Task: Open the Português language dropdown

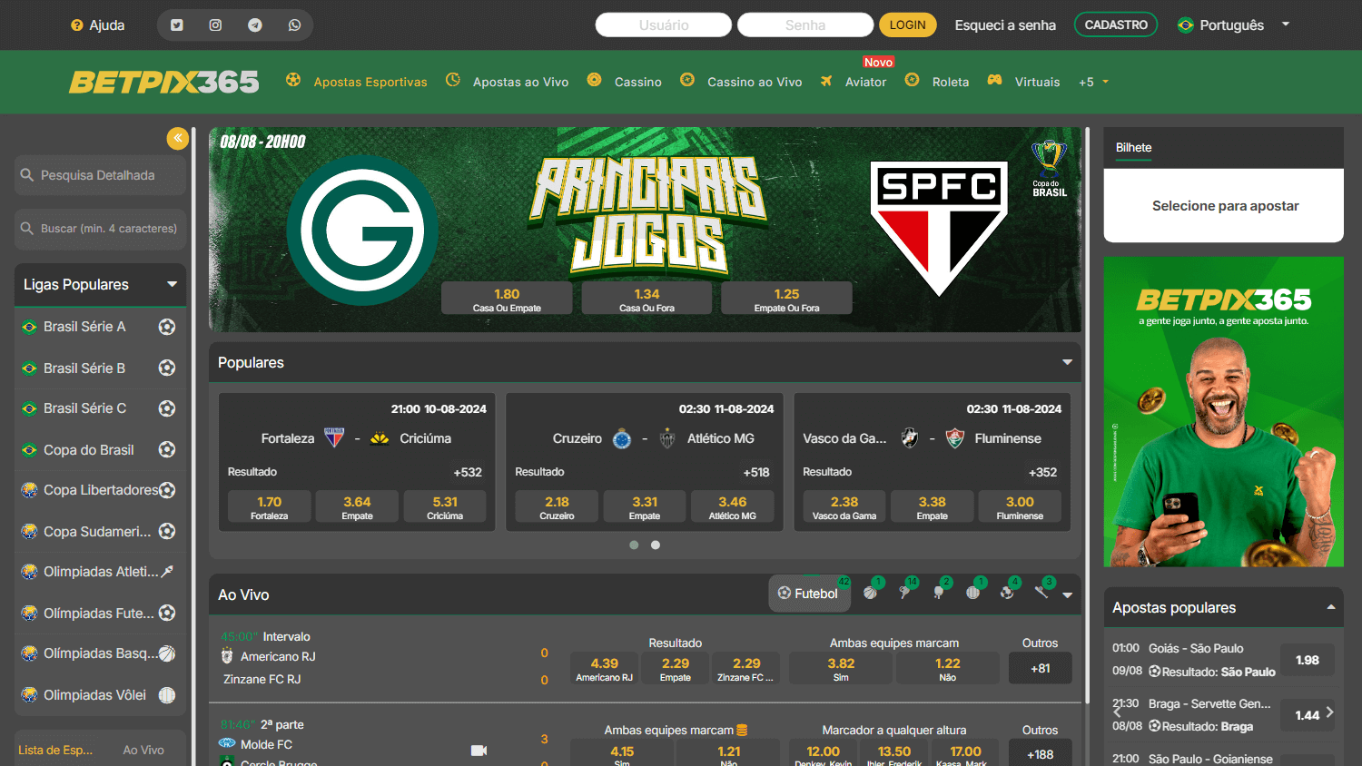Action: click(x=1233, y=25)
